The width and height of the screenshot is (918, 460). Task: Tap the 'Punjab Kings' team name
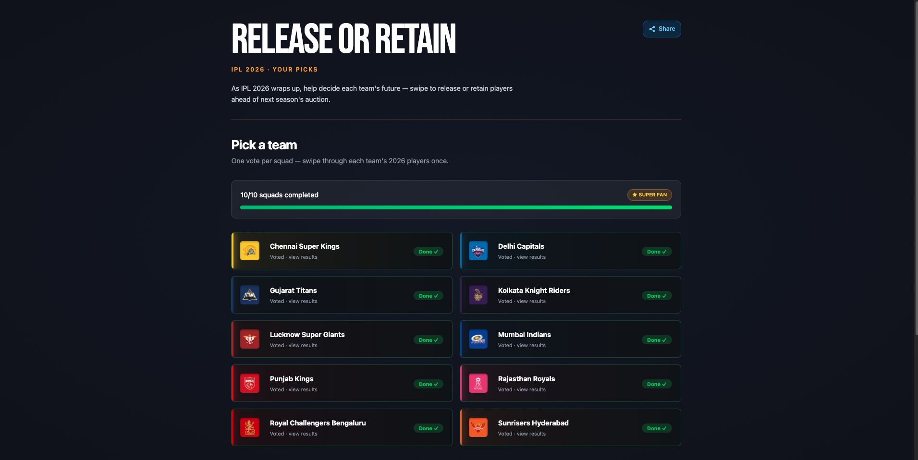coord(292,379)
